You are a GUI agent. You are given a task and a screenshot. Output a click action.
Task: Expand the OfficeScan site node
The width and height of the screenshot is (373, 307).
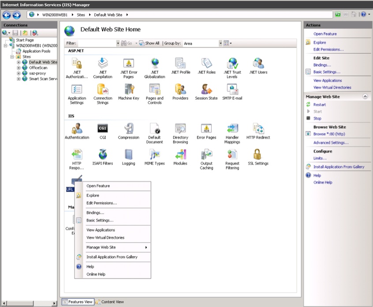pyautogui.click(x=19, y=68)
